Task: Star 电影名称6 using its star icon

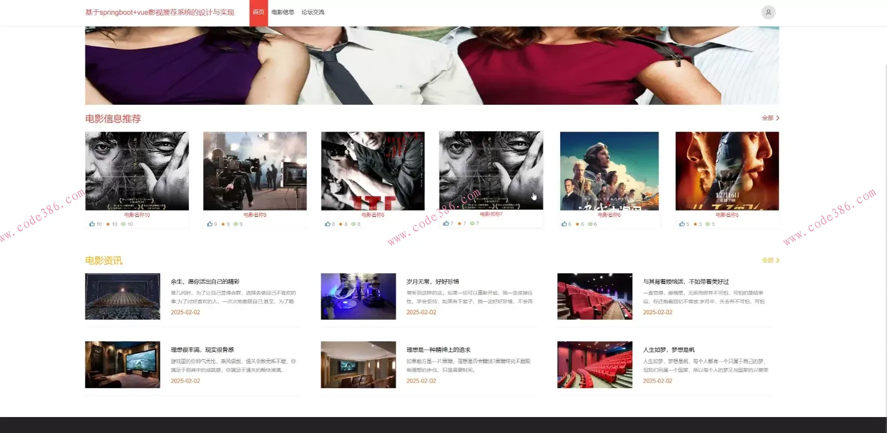Action: click(577, 224)
